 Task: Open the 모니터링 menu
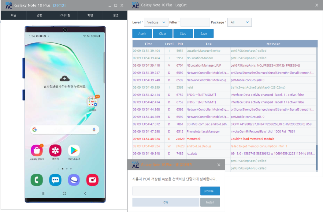pyautogui.click(x=65, y=15)
